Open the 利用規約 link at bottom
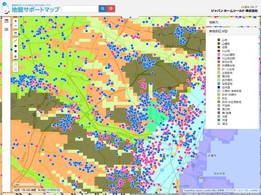 (54, 190)
